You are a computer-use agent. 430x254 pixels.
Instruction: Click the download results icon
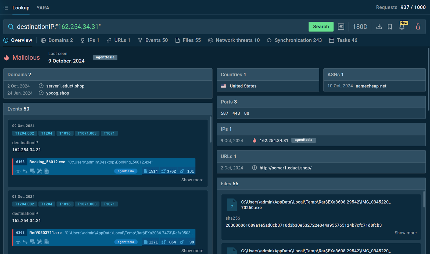[379, 27]
